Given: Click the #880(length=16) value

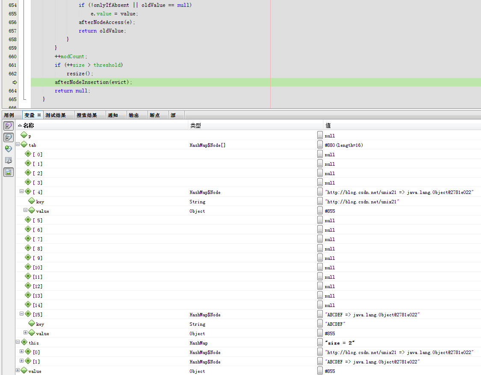Looking at the screenshot, I should click(344, 145).
